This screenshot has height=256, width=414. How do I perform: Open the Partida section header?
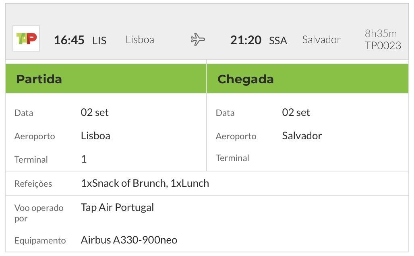pos(106,78)
